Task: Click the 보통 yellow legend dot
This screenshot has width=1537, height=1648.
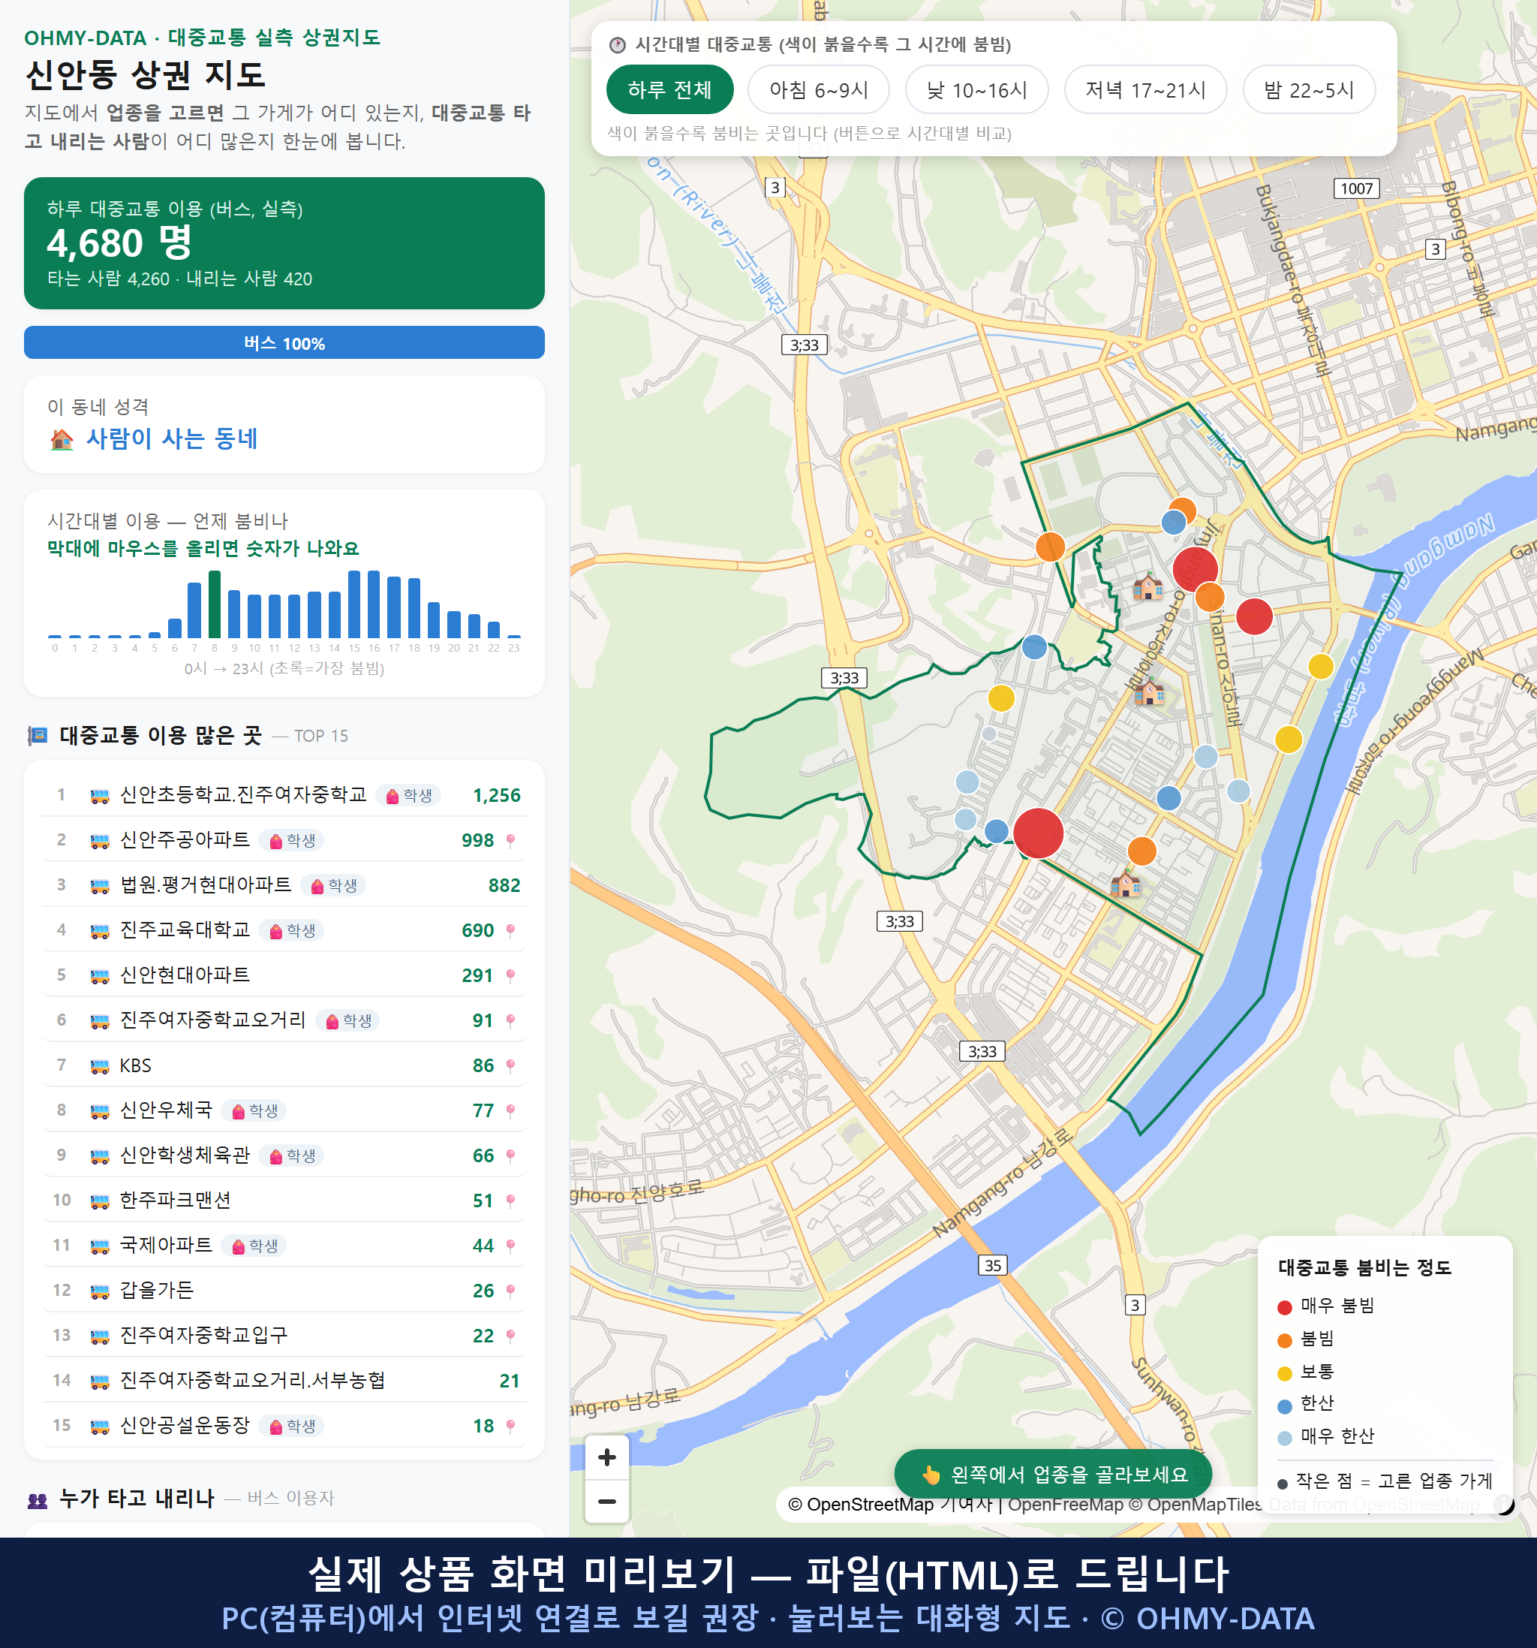Action: 1285,1374
